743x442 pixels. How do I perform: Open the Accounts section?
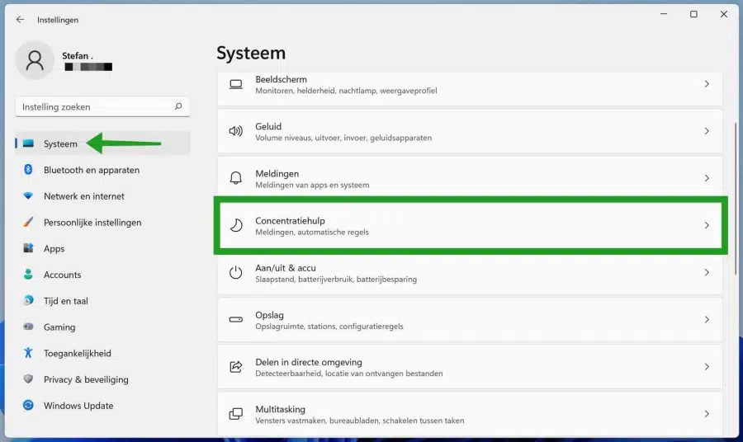pos(102,275)
